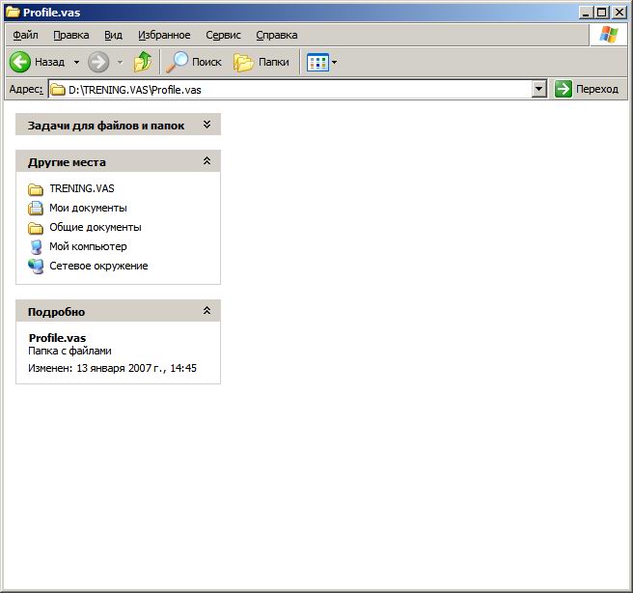This screenshot has width=633, height=593.
Task: Open Поиск search with magnifier icon
Action: pyautogui.click(x=194, y=62)
